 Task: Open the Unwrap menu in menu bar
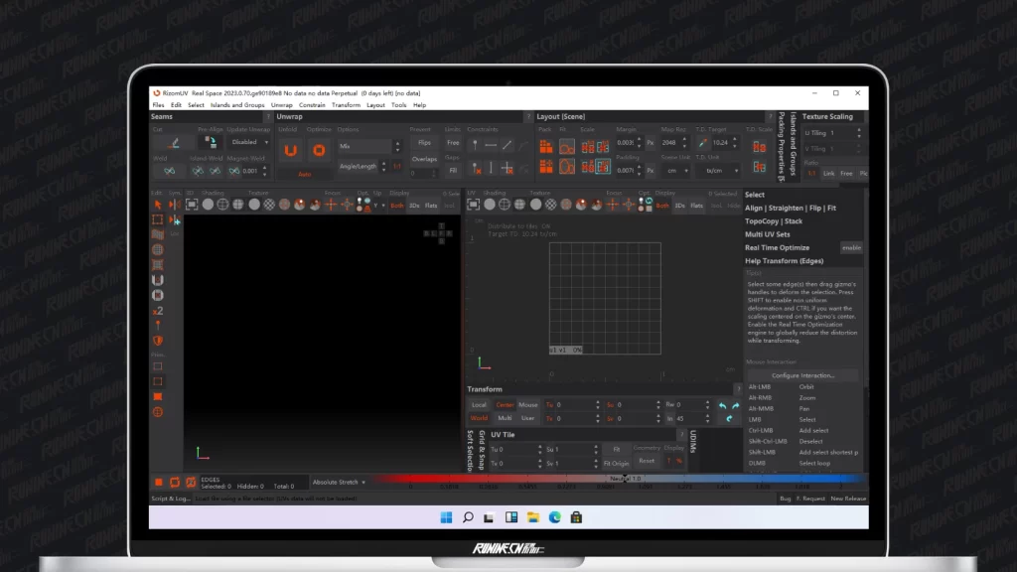pos(282,104)
